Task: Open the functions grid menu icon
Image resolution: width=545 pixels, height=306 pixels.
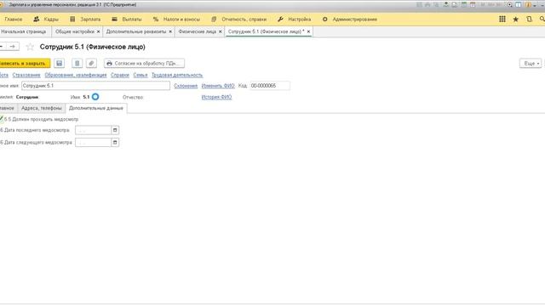Action: tap(502, 19)
